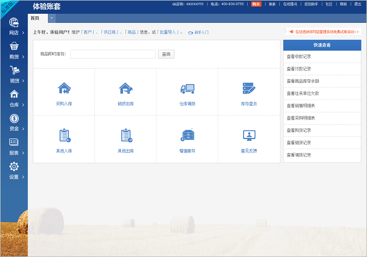The width and height of the screenshot is (367, 257).
Task: Click the 意见反馈 monitor icon
Action: point(249,135)
